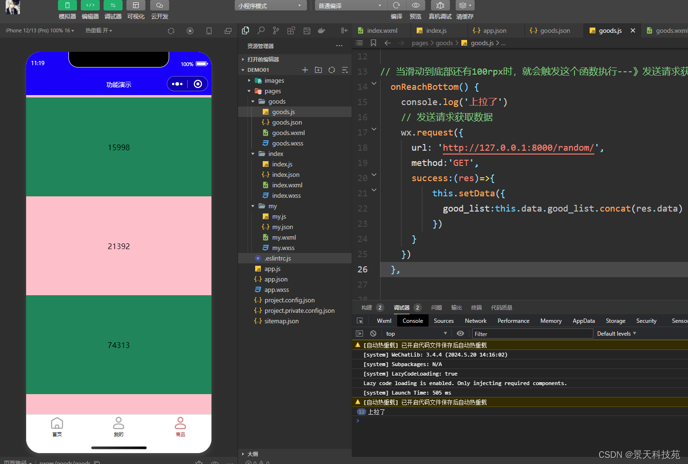
Task: Refresh the DEMO01 file explorer
Action: (332, 70)
